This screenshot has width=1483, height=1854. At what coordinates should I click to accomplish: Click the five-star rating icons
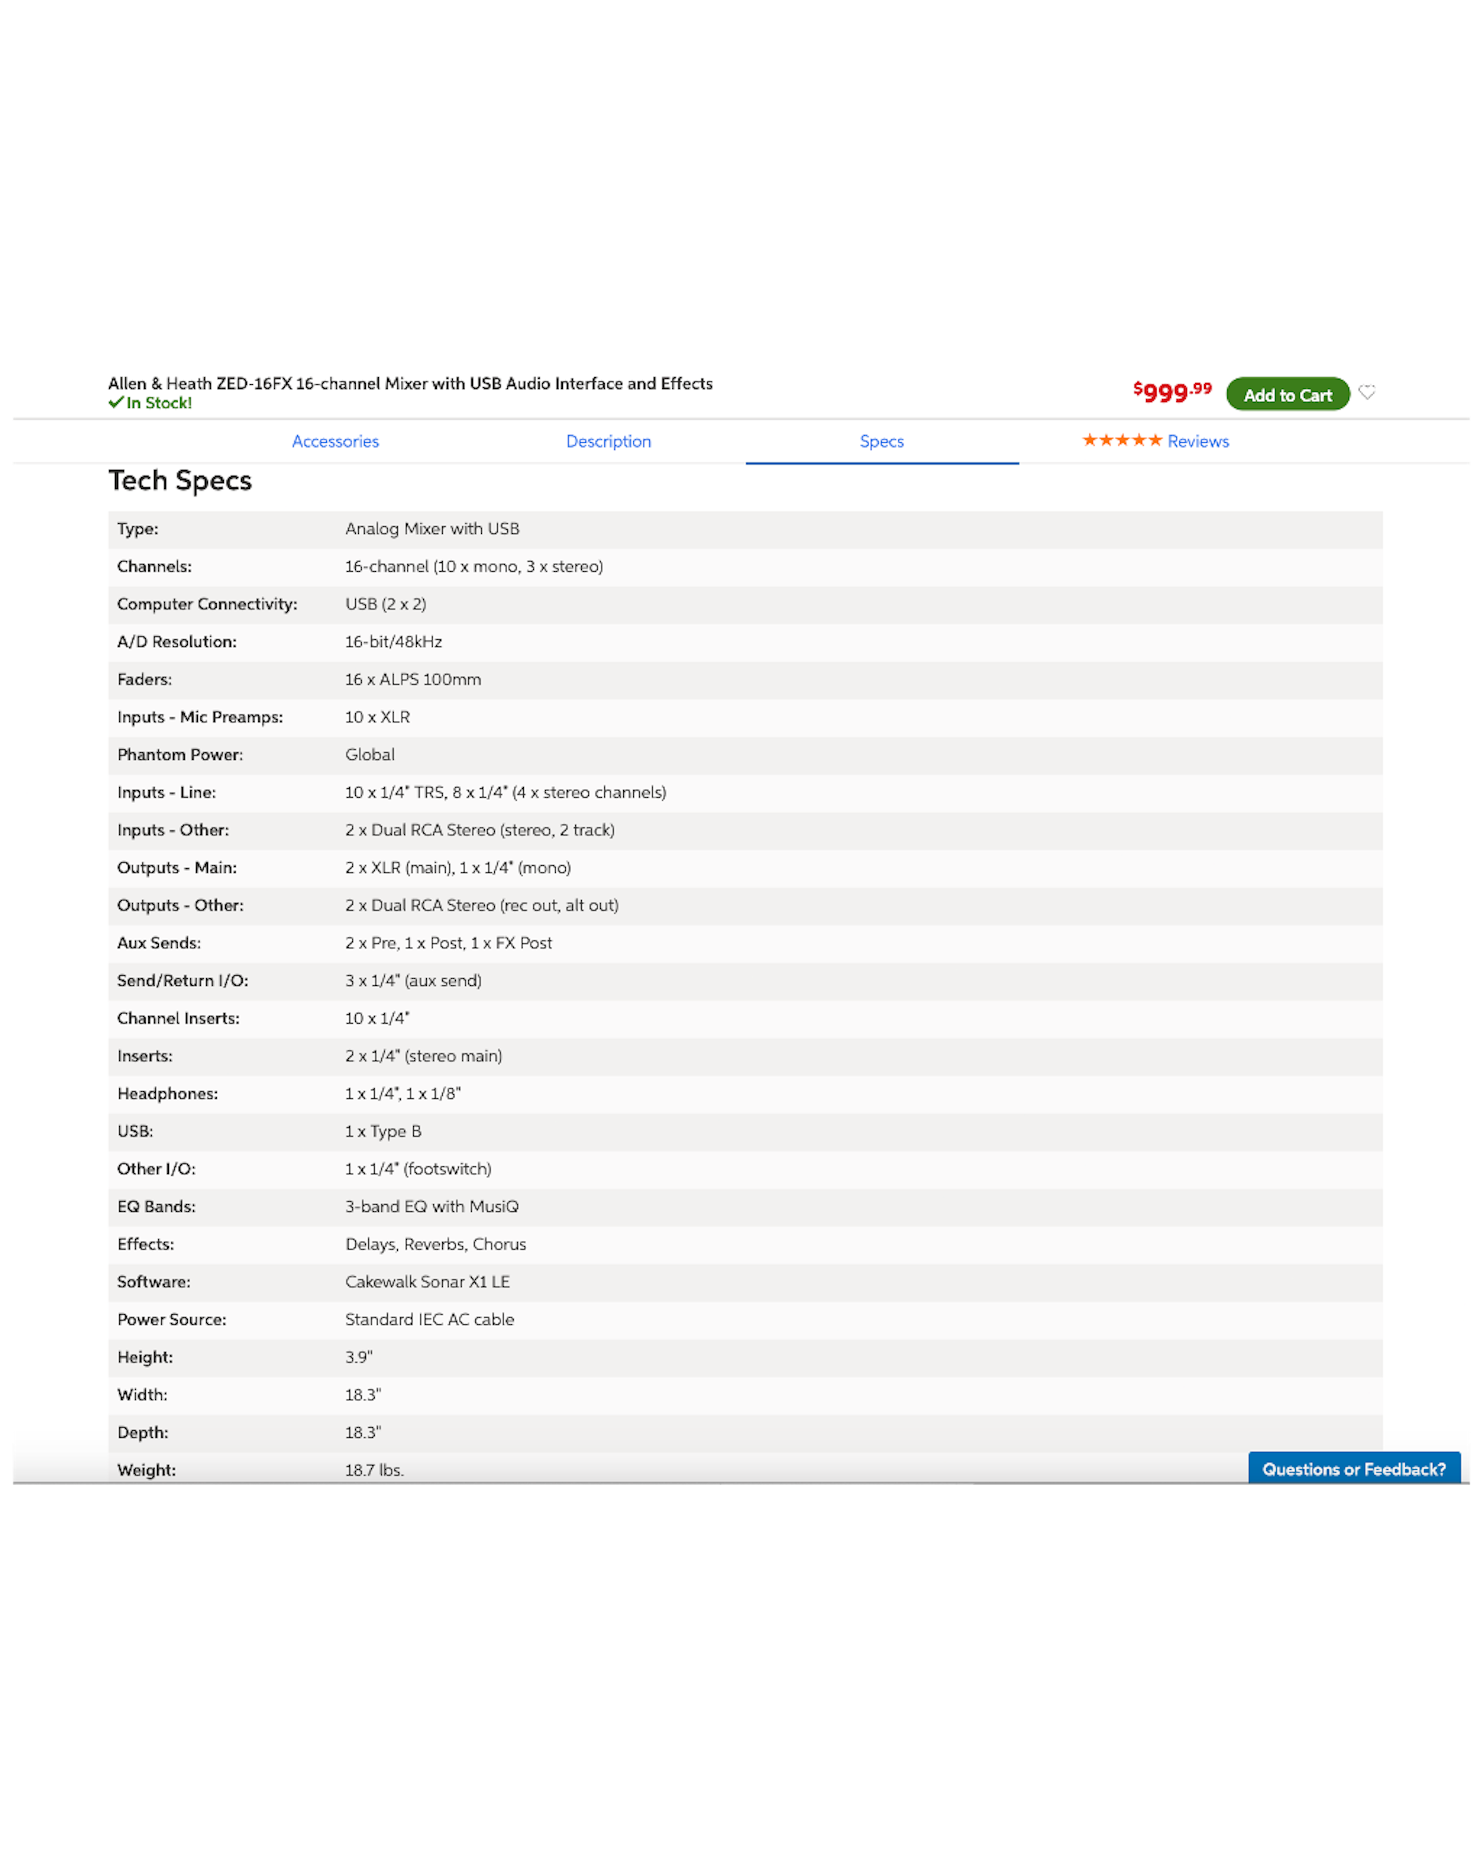[x=1121, y=440]
